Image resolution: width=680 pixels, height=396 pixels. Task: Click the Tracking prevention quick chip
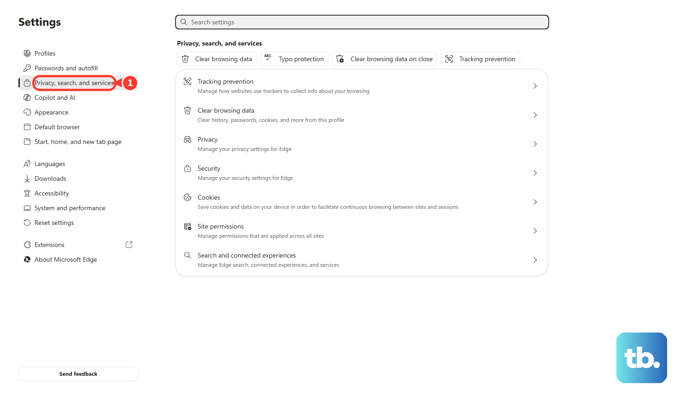pos(481,59)
